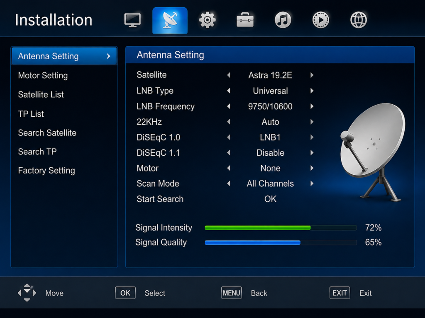
Task: Click left arrow for Scan Mode
Action: click(x=229, y=183)
